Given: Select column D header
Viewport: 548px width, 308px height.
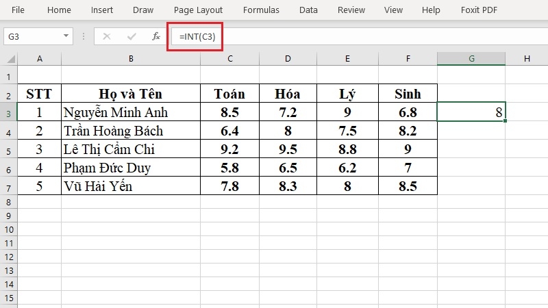Looking at the screenshot, I should [x=288, y=59].
